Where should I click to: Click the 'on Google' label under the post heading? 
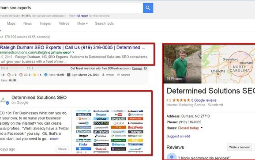coord(20,103)
